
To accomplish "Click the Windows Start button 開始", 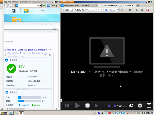I will click(x=4, y=113).
